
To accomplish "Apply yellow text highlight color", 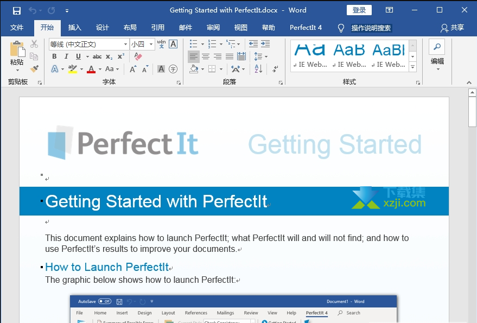I will click(x=72, y=69).
